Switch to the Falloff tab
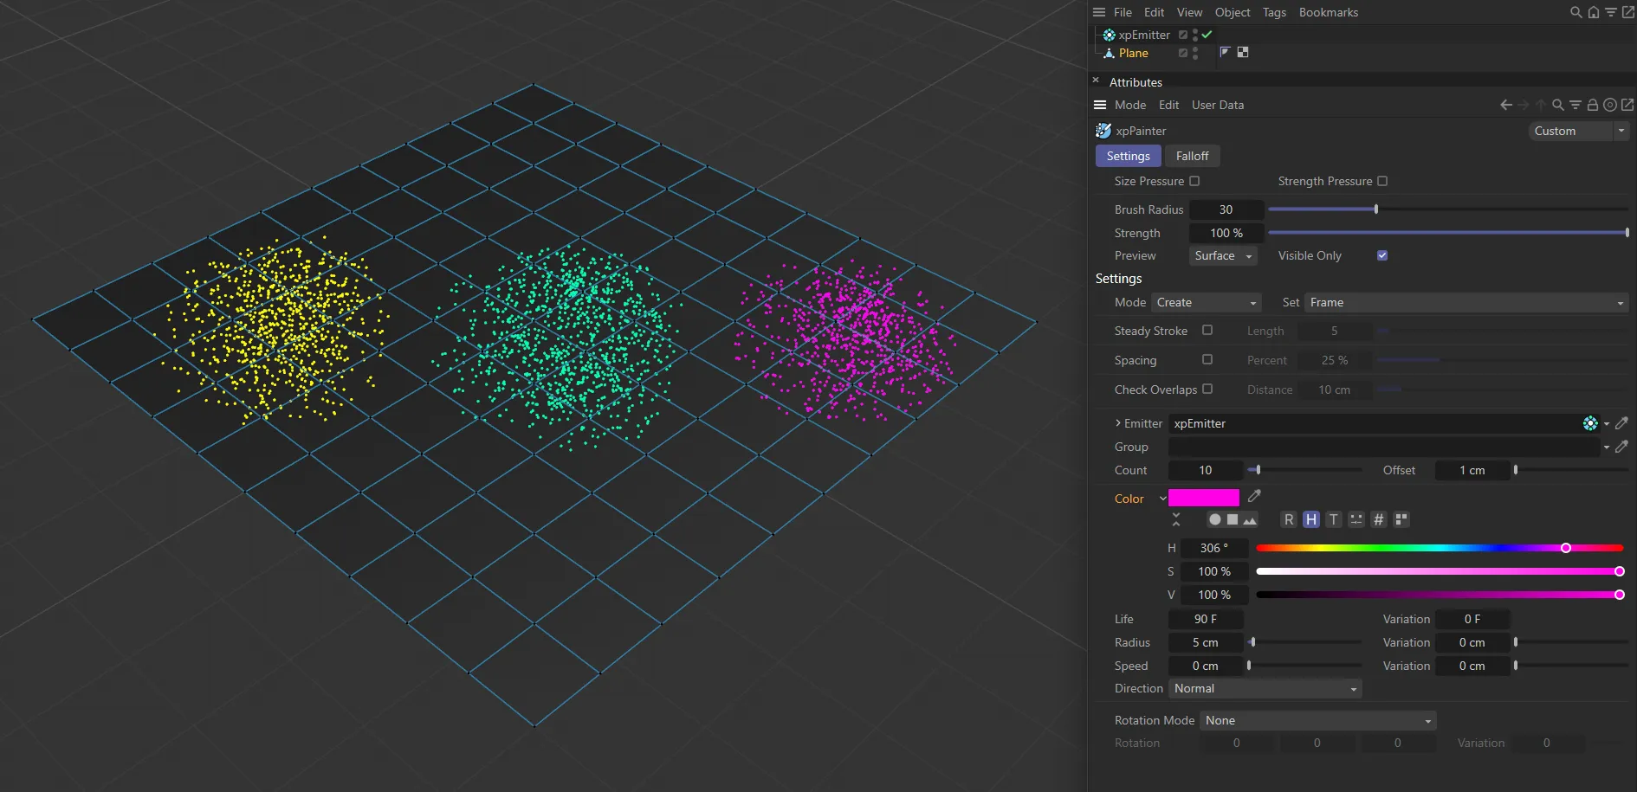Image resolution: width=1637 pixels, height=792 pixels. [1192, 156]
